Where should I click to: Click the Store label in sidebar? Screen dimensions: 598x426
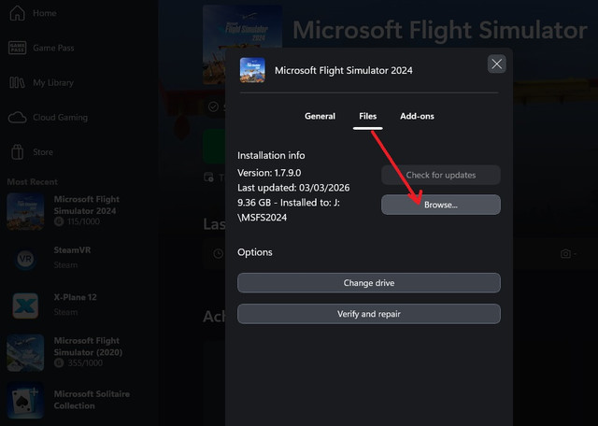pos(43,151)
